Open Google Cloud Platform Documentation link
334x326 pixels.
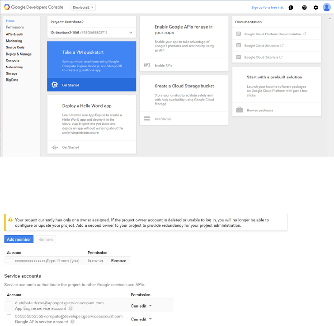coord(273,34)
